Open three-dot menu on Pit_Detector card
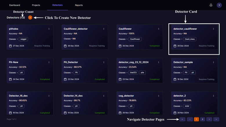 tap(104, 62)
